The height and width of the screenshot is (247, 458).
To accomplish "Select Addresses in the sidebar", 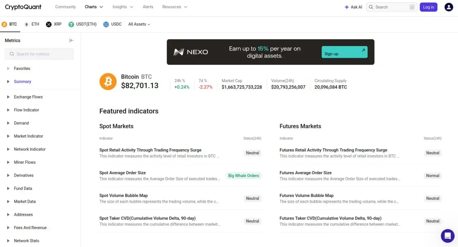I will [23, 215].
